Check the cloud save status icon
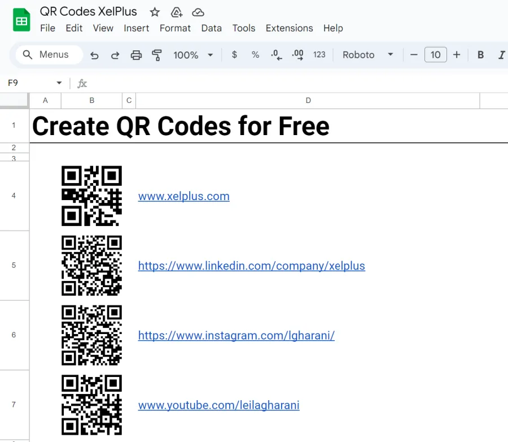508x442 pixels. (x=198, y=12)
